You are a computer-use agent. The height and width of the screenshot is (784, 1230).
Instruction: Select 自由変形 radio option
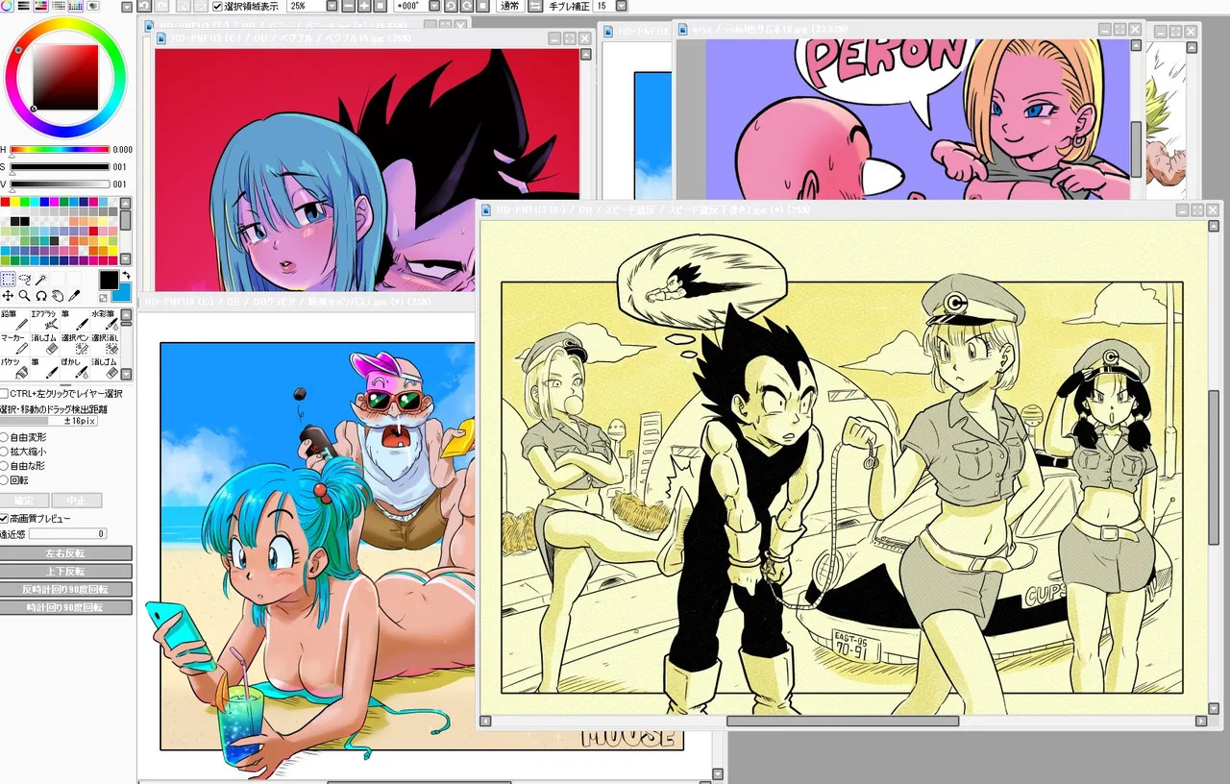4,437
